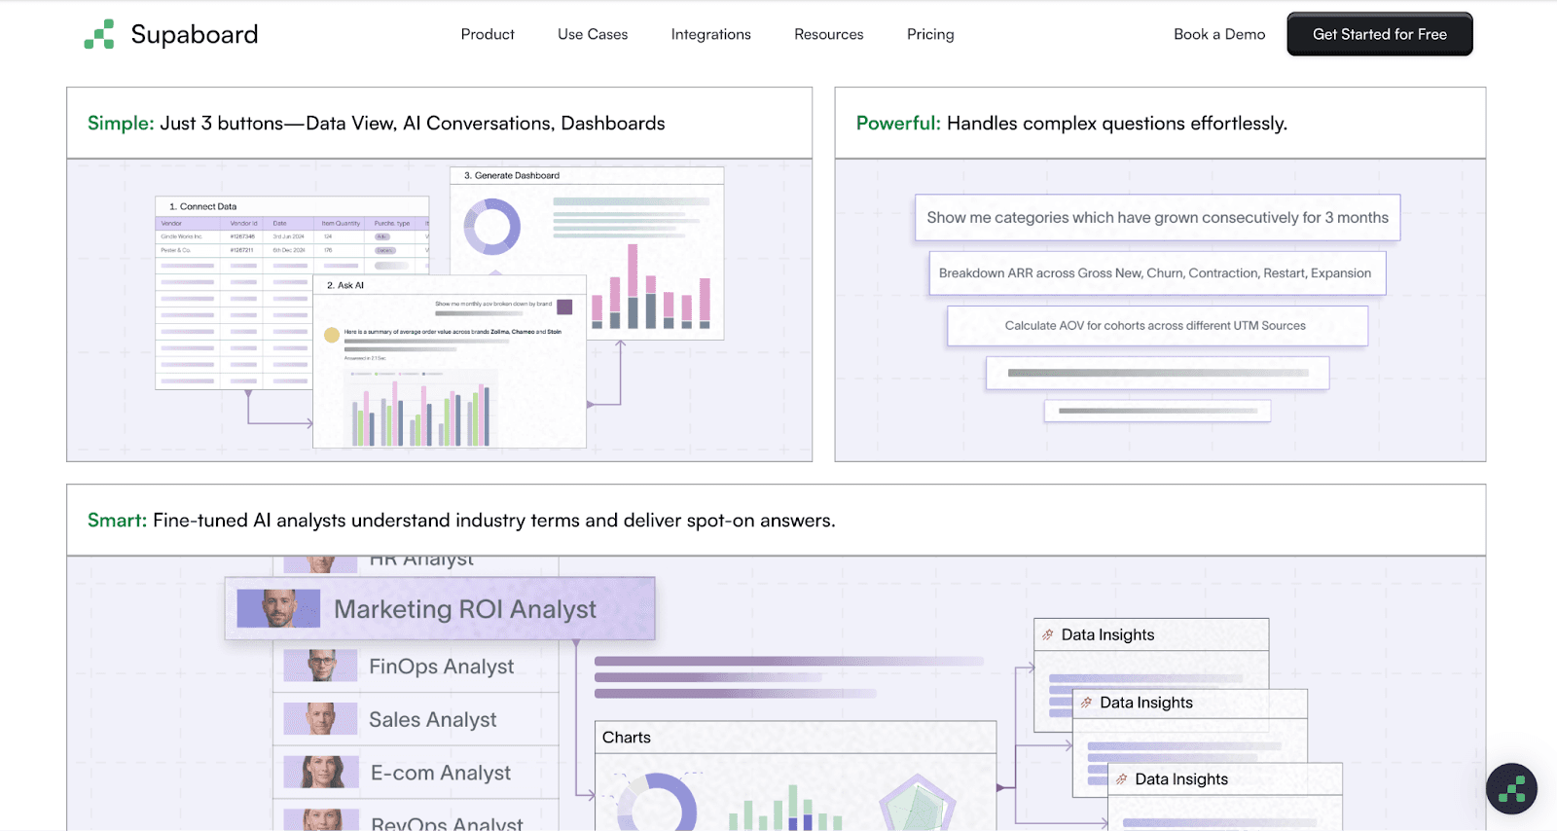Viewport: 1557px width, 831px height.
Task: Open the Resources menu
Action: click(829, 34)
